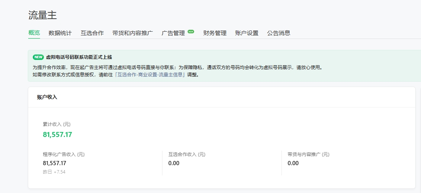Click the 累计收入 (元) label
421x193 pixels.
click(x=57, y=124)
